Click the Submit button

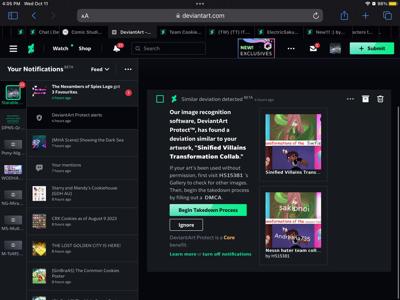[x=372, y=48]
